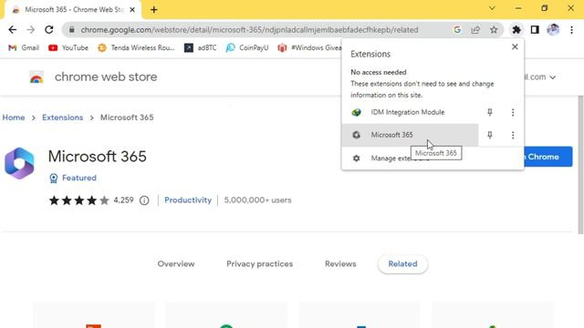584x328 pixels.
Task: Select IDM Integration Module in extensions list
Action: pos(410,112)
